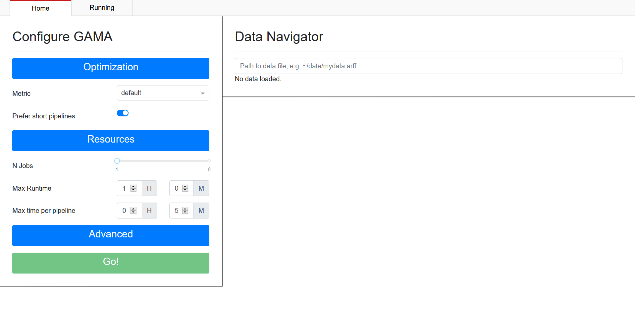This screenshot has height=311, width=636.
Task: Click the N Jobs label
Action: point(23,166)
